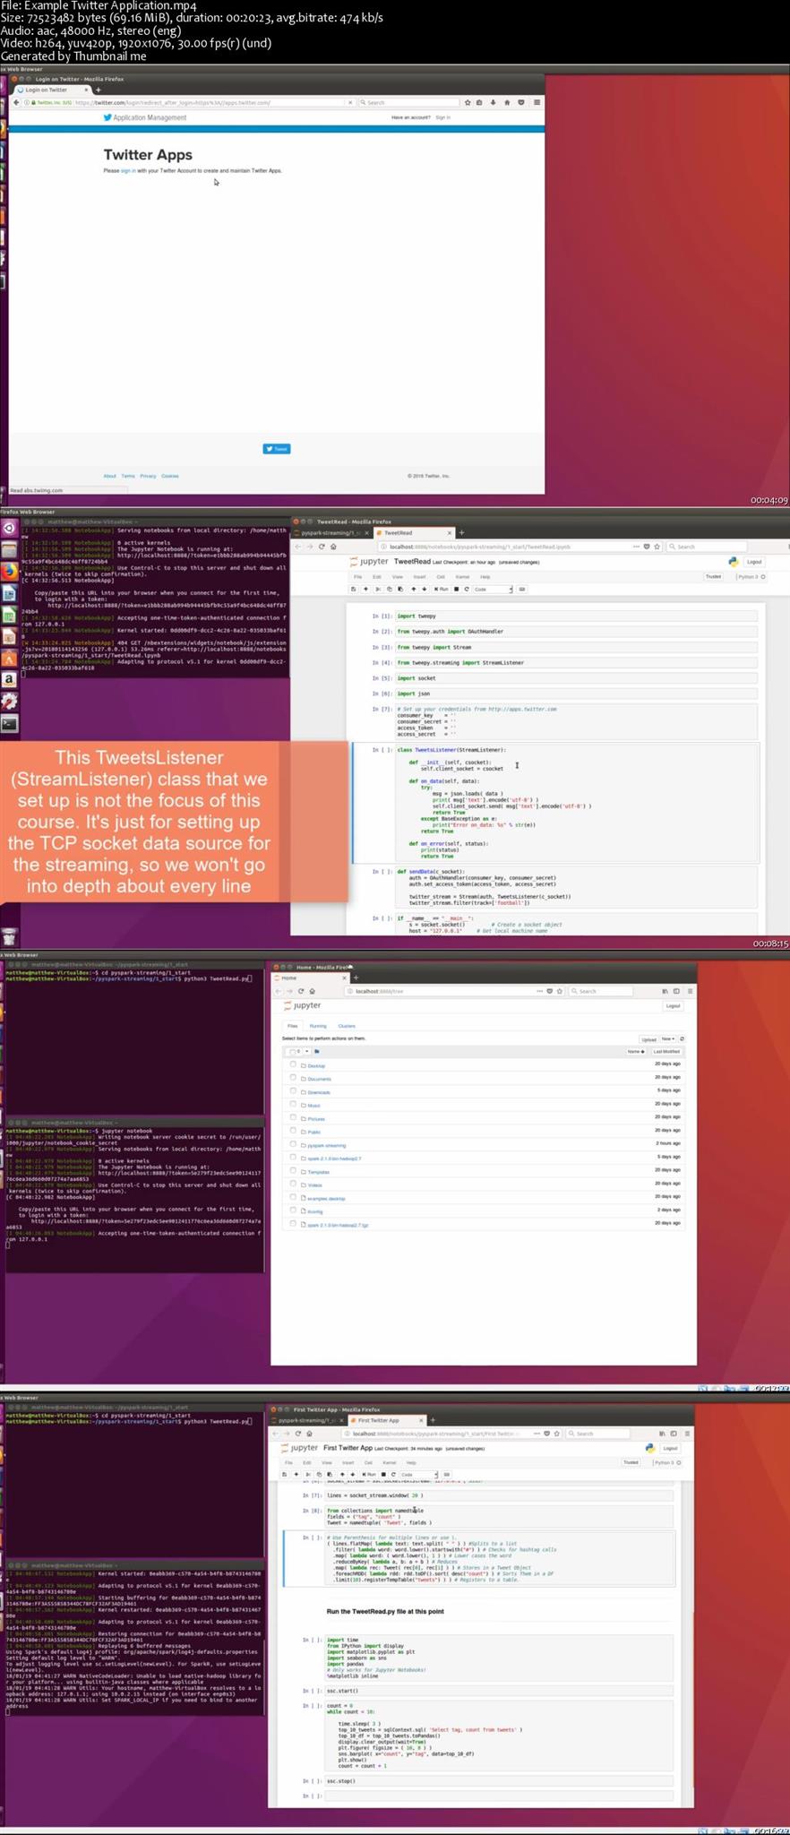The height and width of the screenshot is (1835, 790).
Task: Tick the checkbox beside Documents folder
Action: coord(293,1078)
